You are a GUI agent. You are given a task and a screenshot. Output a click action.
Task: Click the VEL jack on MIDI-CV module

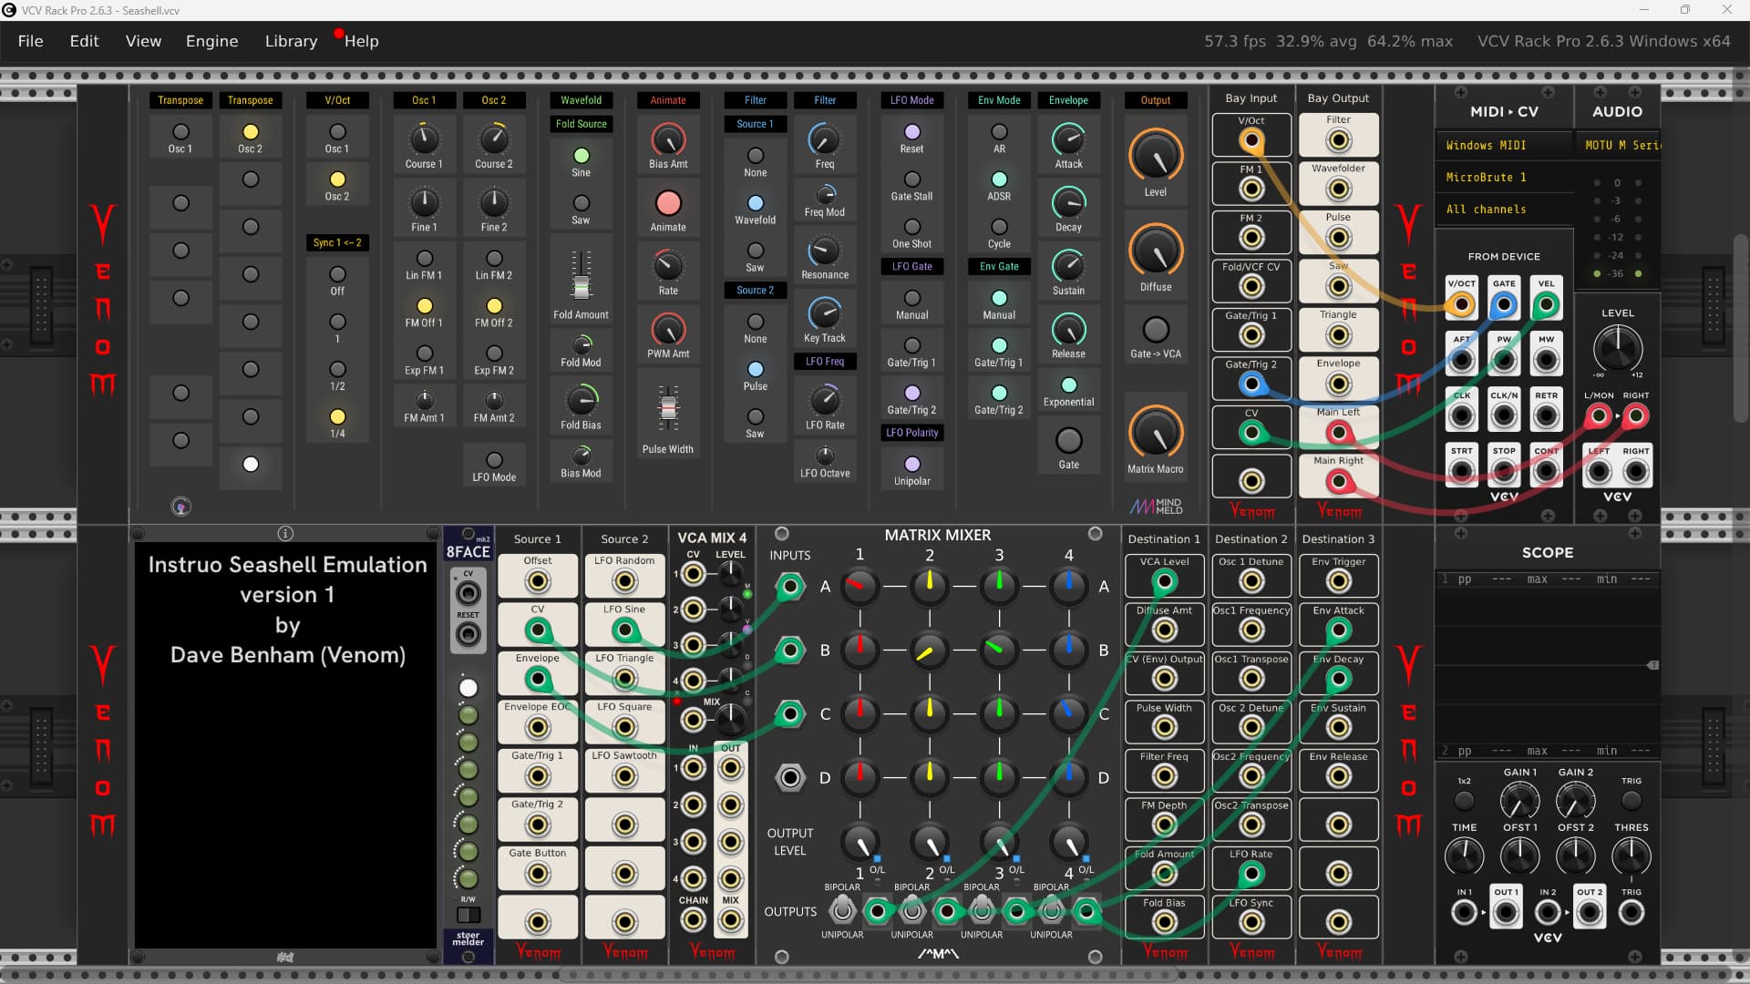coord(1546,304)
